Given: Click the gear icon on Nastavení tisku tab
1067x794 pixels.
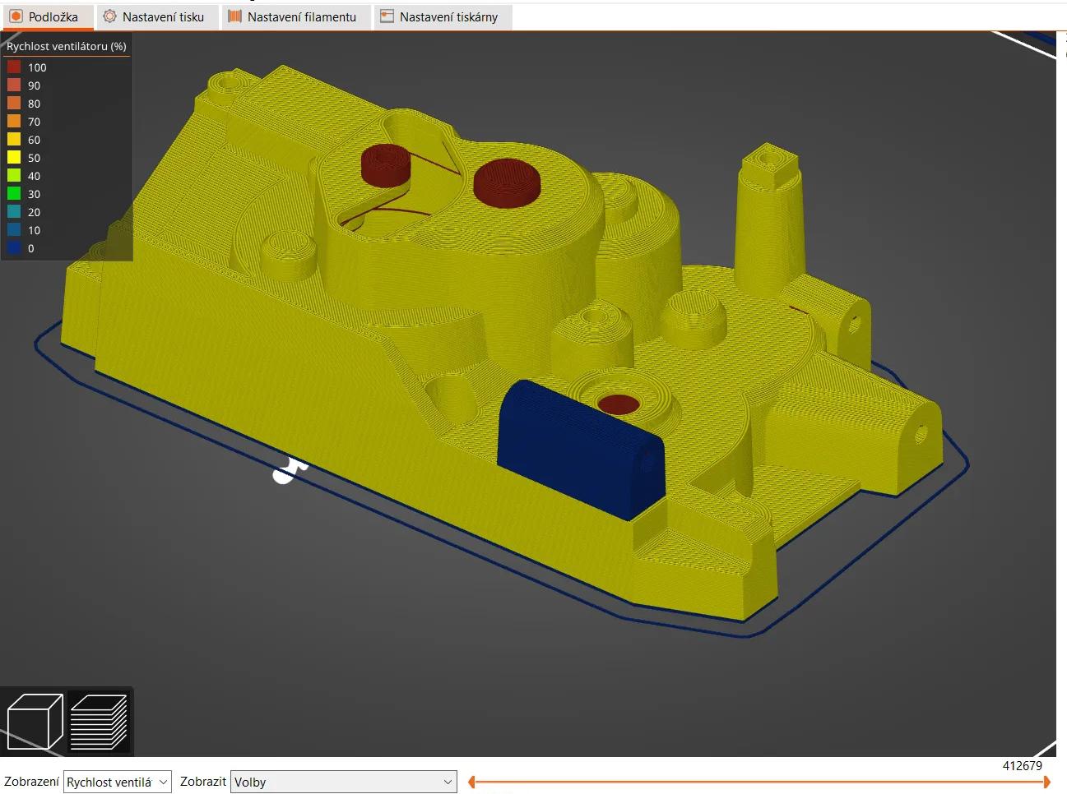Looking at the screenshot, I should [x=108, y=16].
